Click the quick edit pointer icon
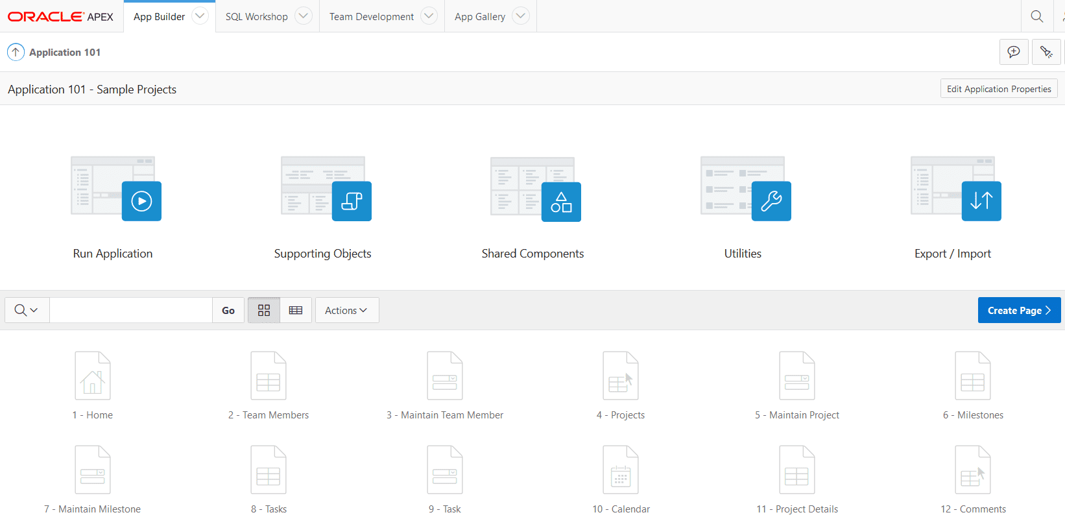Image resolution: width=1065 pixels, height=530 pixels. click(x=1046, y=52)
